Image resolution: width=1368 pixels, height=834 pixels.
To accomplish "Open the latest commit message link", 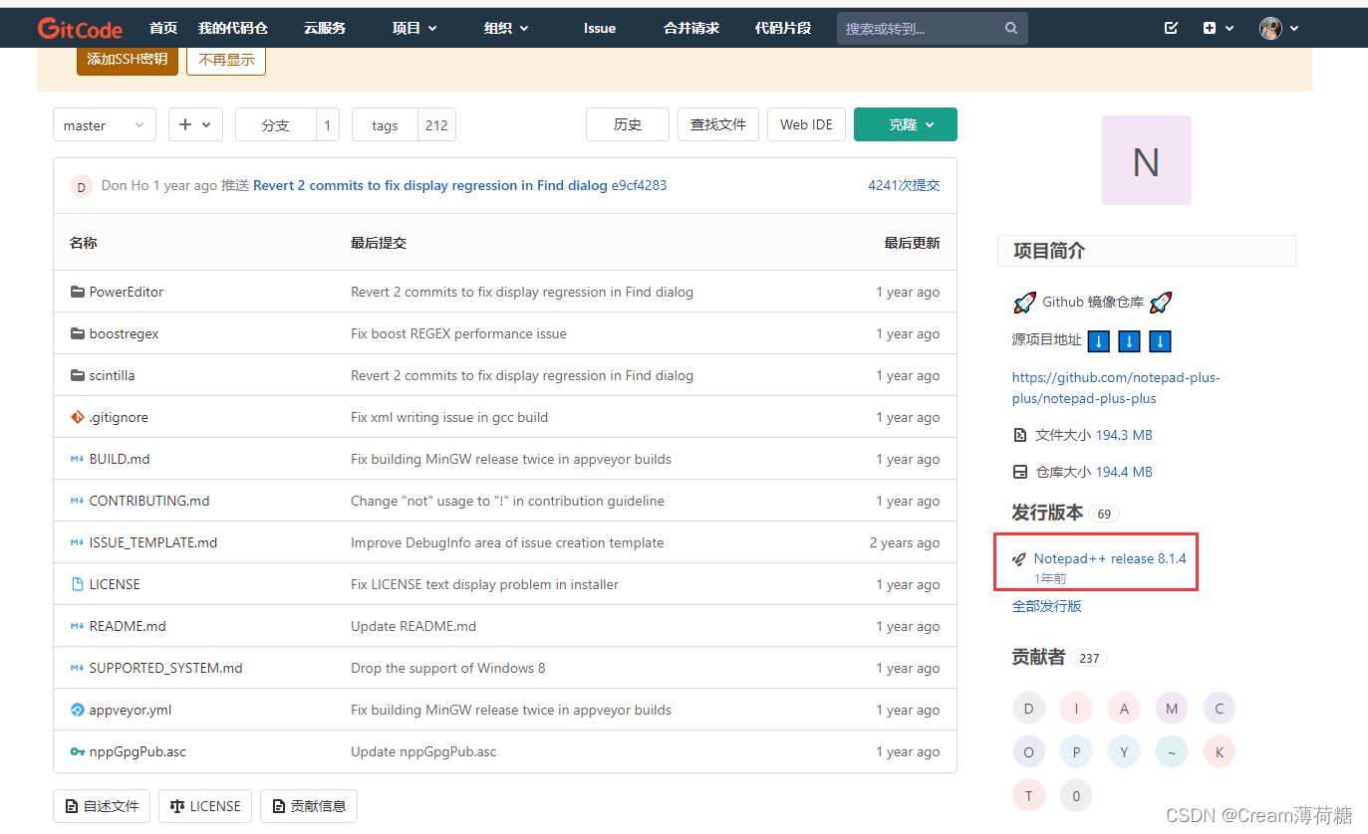I will [430, 185].
